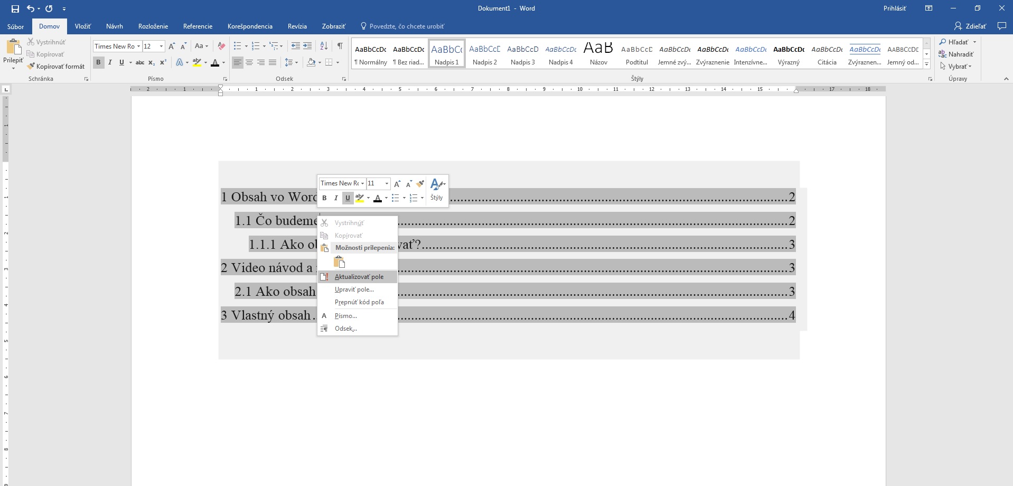
Task: Choose Prepnúť kód poľa in the context menu
Action: coord(358,302)
